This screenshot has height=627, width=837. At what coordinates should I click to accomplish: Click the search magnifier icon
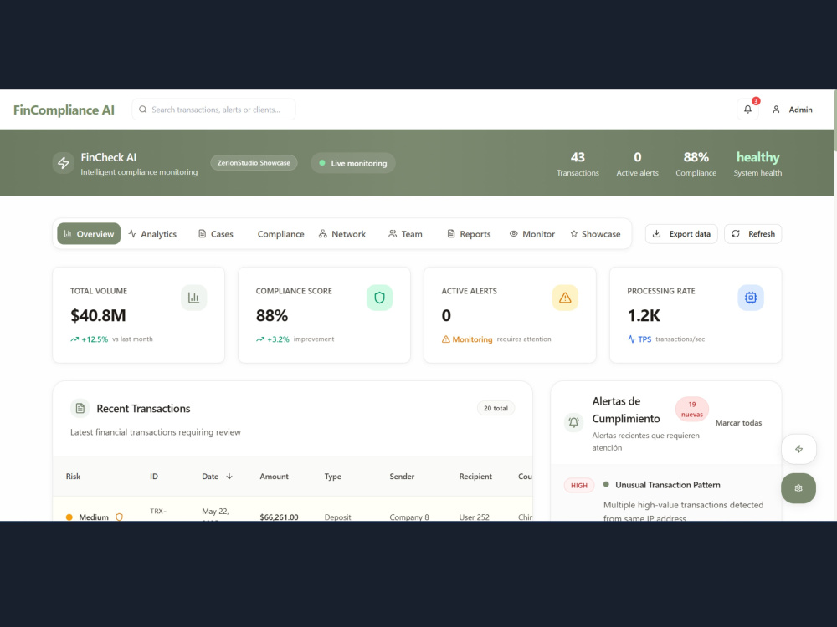pos(142,110)
